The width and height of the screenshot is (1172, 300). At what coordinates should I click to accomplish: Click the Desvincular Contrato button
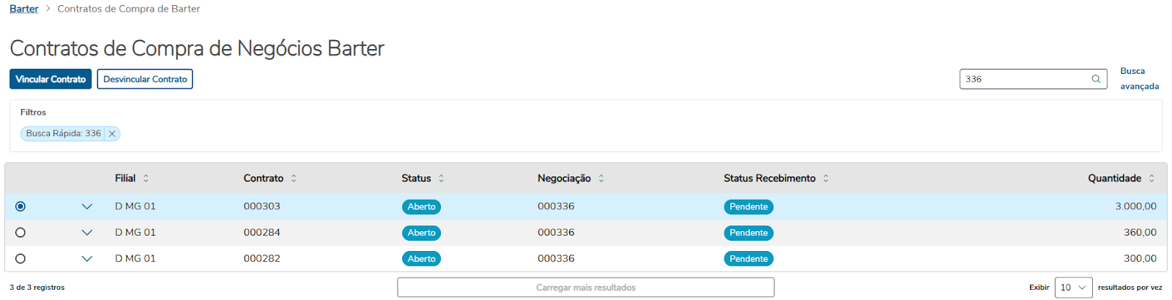coord(145,79)
